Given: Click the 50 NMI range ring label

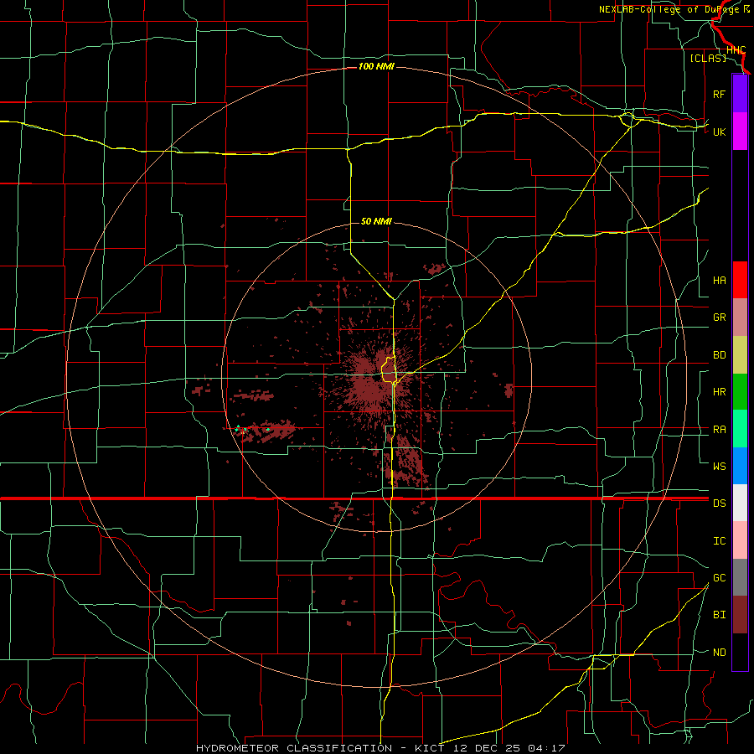Looking at the screenshot, I should click(376, 221).
